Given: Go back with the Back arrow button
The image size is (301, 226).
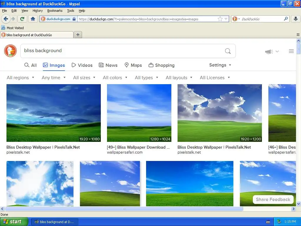Looking at the screenshot, I should coord(6,19).
